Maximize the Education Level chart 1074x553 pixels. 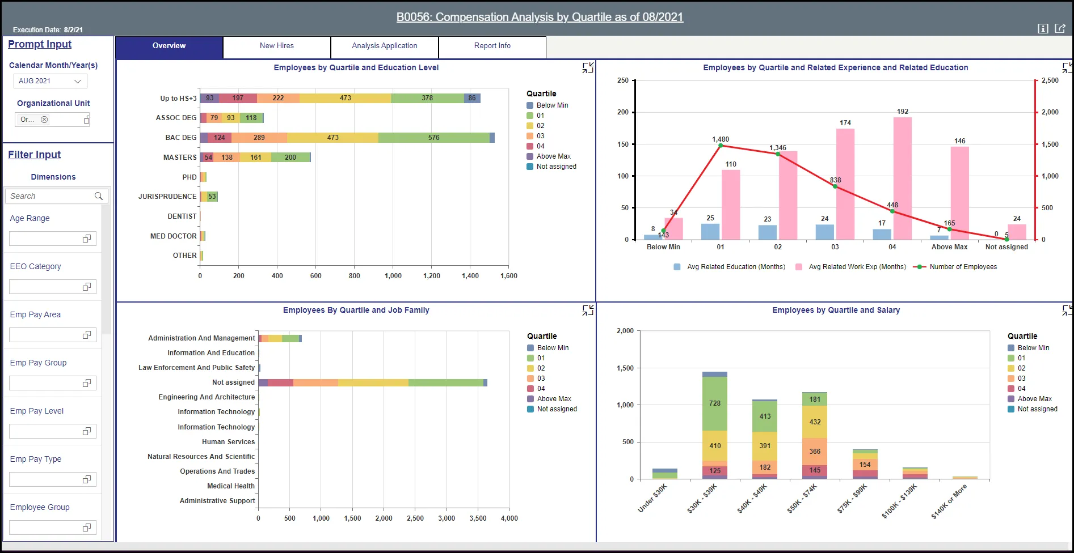pos(588,67)
